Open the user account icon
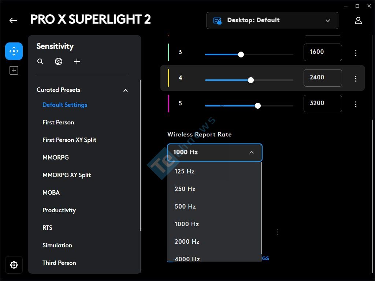375x281 pixels. [x=358, y=20]
